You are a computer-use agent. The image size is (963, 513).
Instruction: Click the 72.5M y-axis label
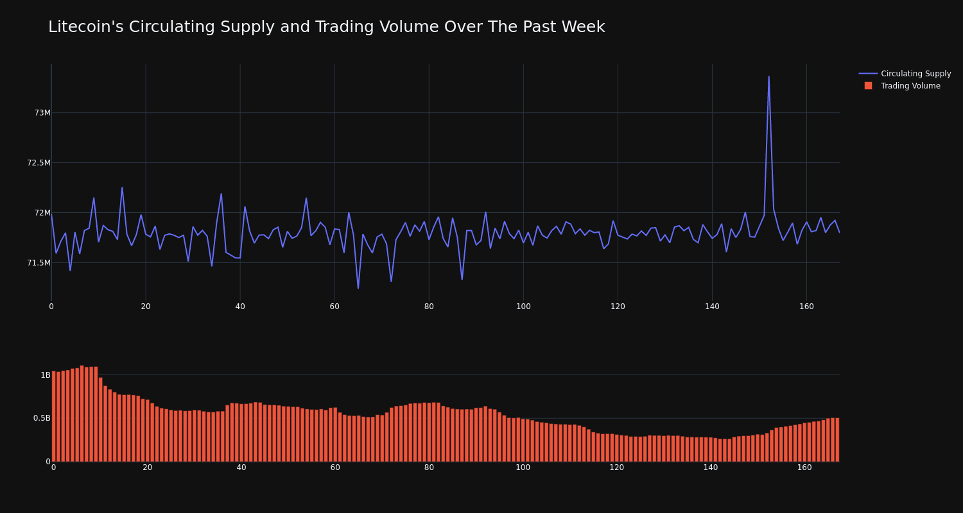click(x=39, y=163)
